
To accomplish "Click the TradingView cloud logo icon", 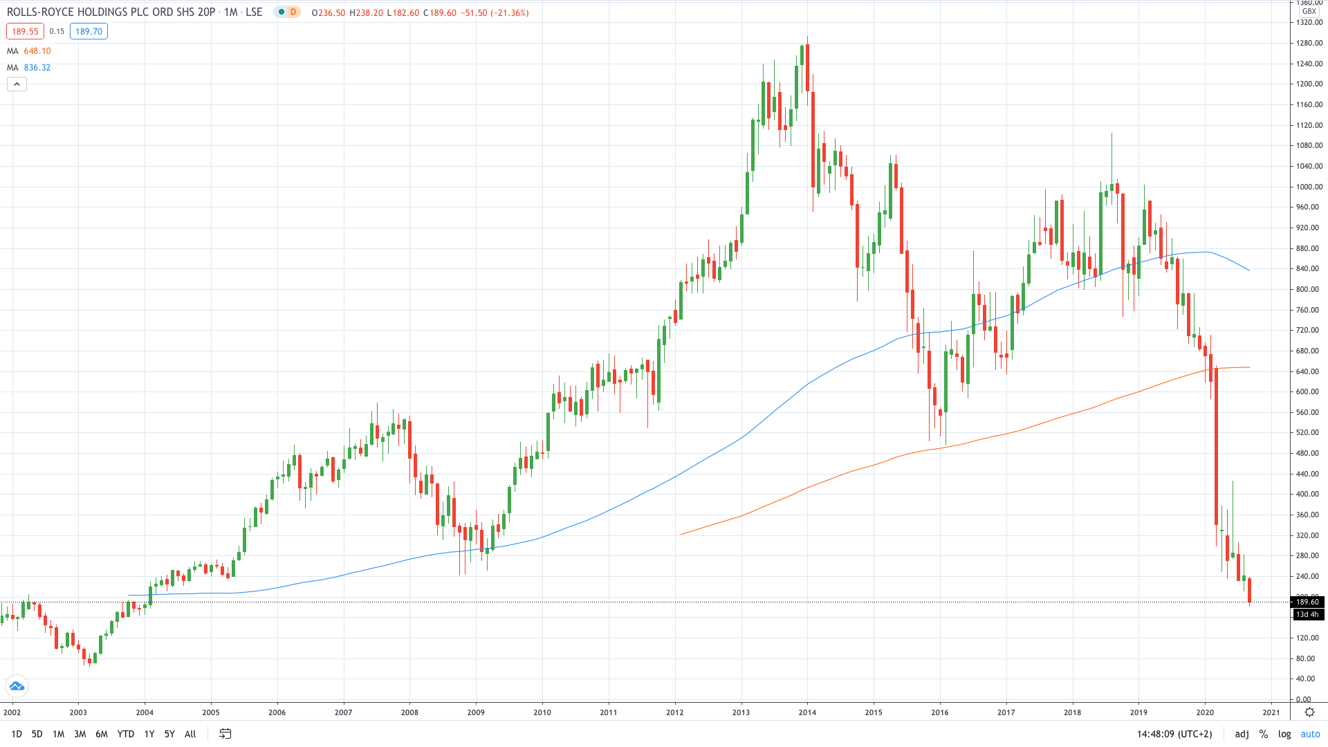I will coord(17,686).
